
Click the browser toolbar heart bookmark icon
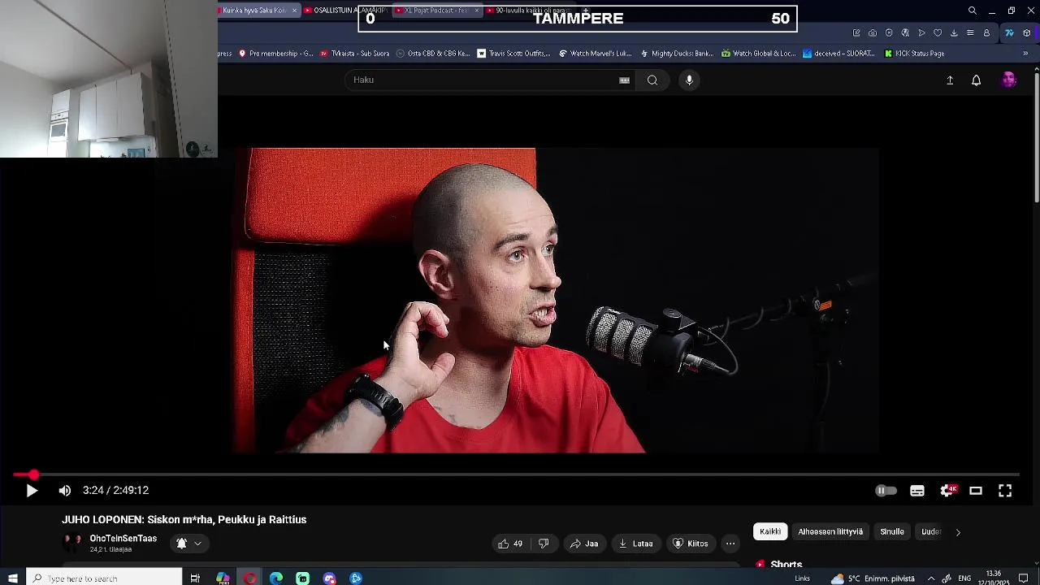938,33
